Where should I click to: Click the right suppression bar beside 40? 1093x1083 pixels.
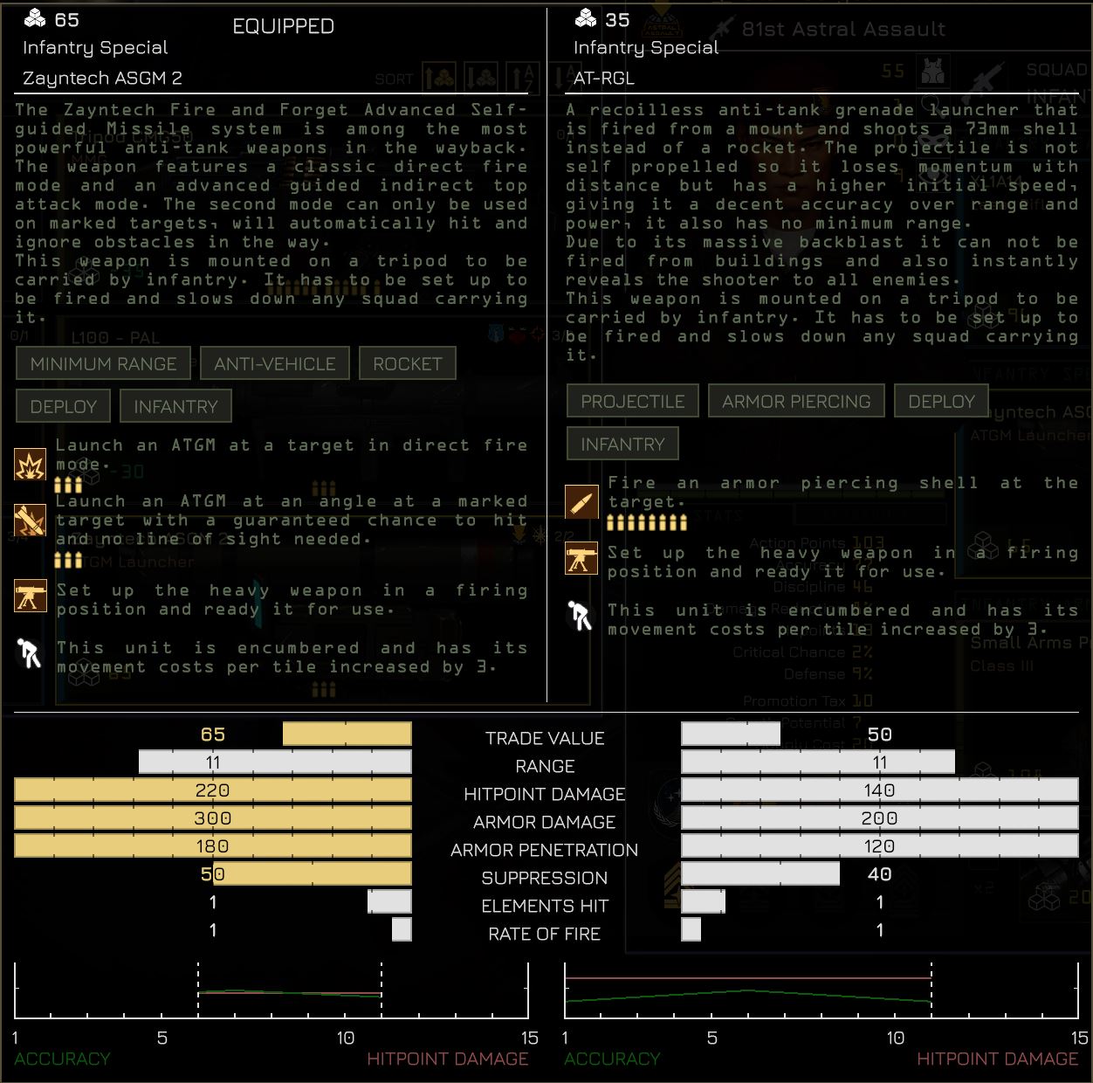pos(760,873)
